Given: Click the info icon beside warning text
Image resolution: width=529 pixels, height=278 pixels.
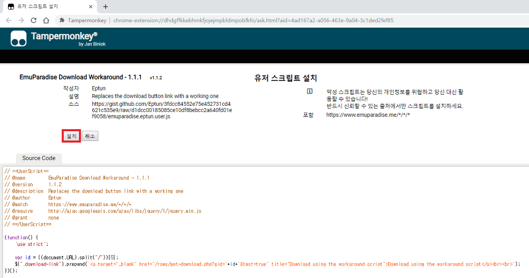Looking at the screenshot, I should click(309, 92).
